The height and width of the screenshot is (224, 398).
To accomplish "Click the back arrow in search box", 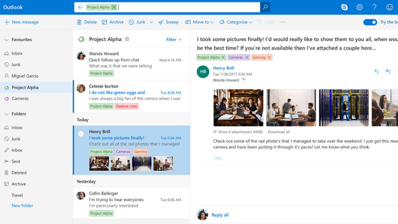I will (81, 7).
